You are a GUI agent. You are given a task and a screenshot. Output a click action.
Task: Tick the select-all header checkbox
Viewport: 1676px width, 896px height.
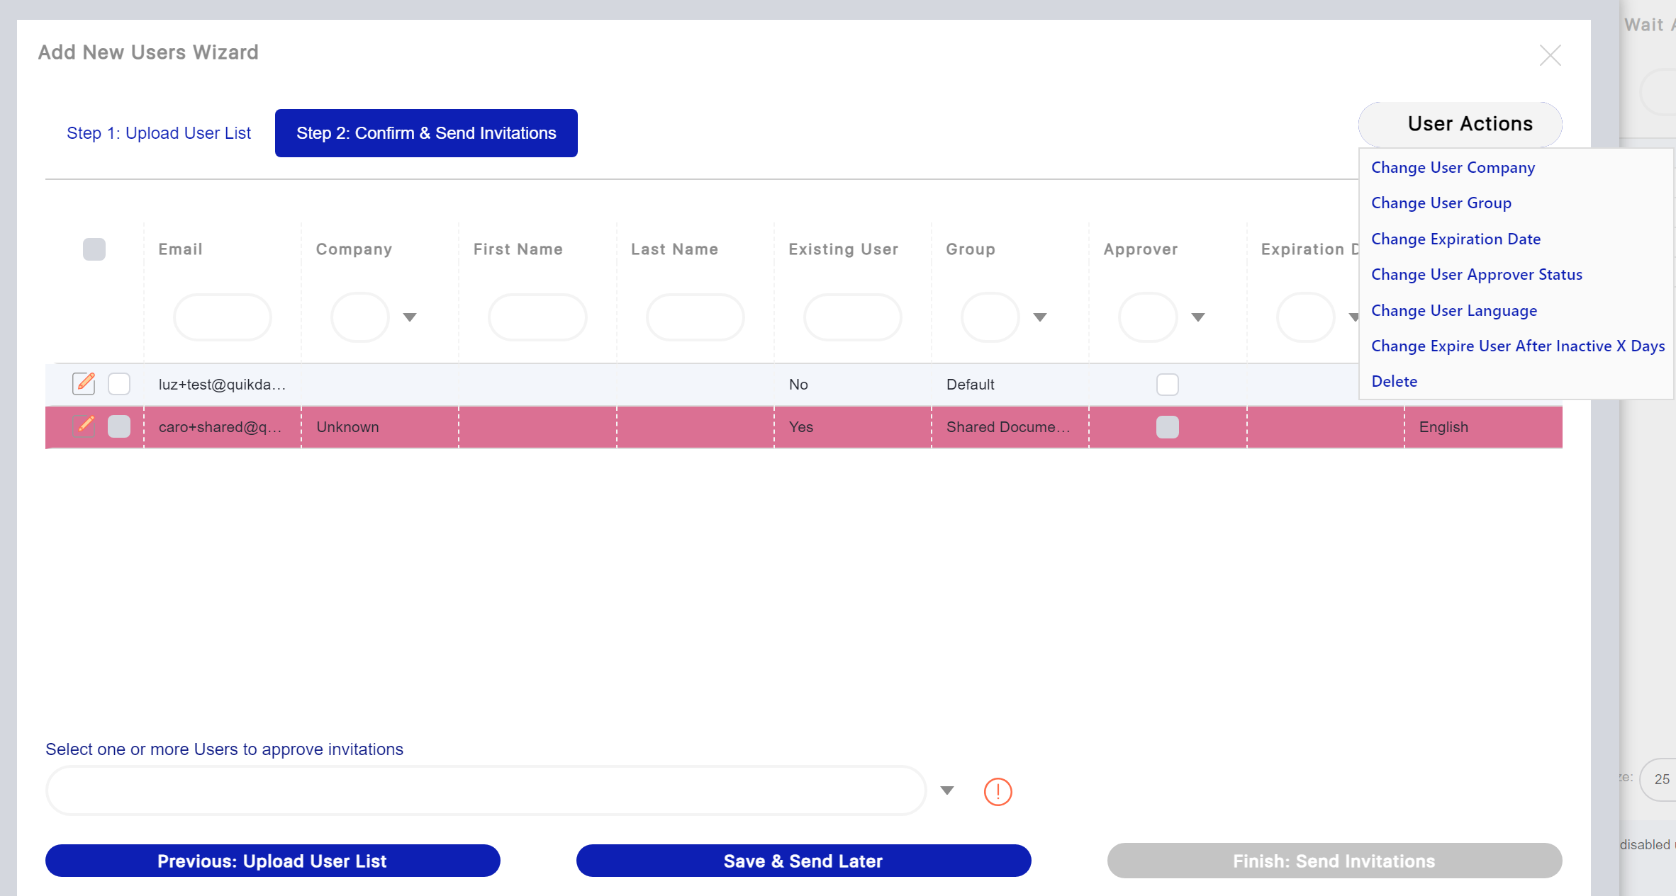click(94, 249)
